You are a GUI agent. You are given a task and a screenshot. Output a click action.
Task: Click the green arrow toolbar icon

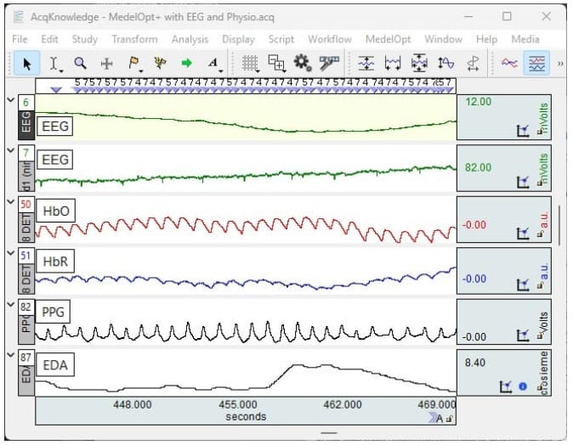pos(187,63)
